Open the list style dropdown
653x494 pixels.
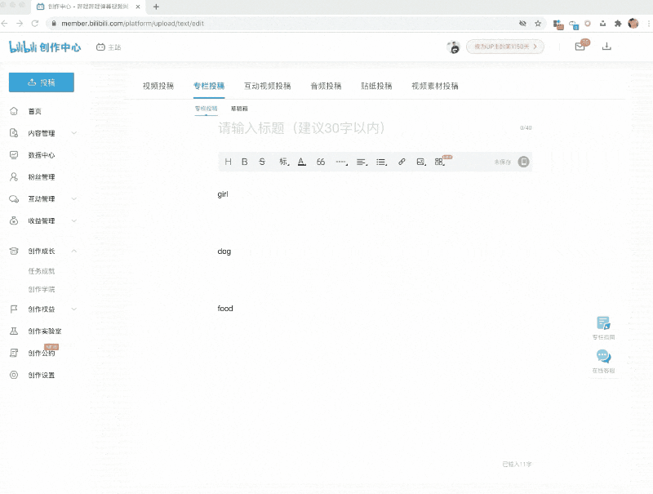tap(381, 162)
